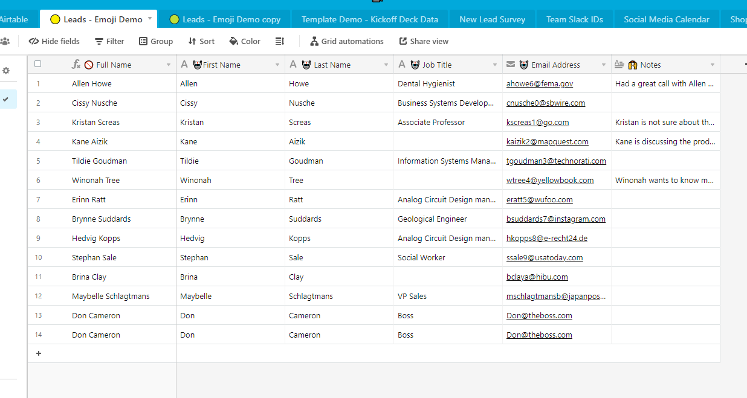This screenshot has height=398, width=747.
Task: Switch to Leads - Emoji Demo copy tab
Action: coord(225,19)
